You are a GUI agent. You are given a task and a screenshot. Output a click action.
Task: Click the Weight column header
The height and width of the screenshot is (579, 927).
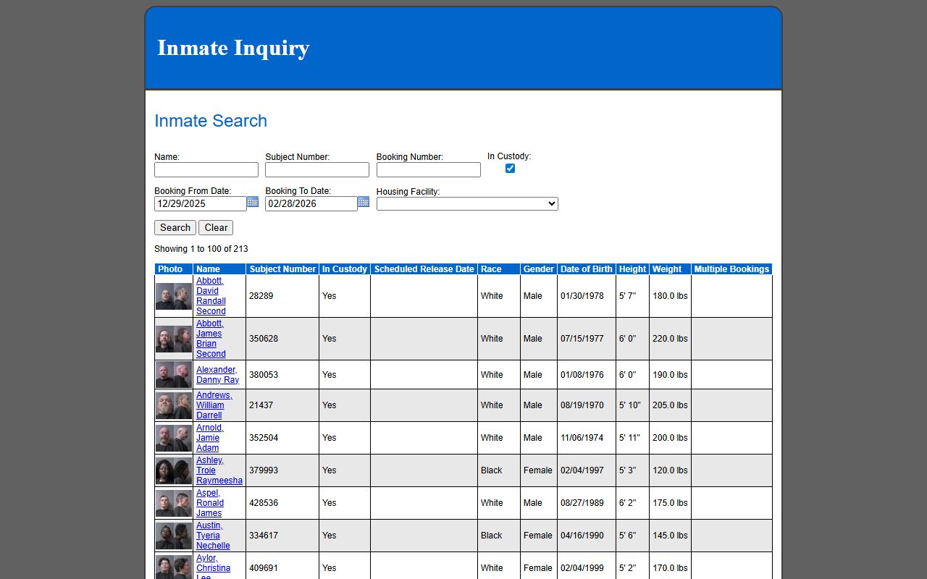pos(670,269)
